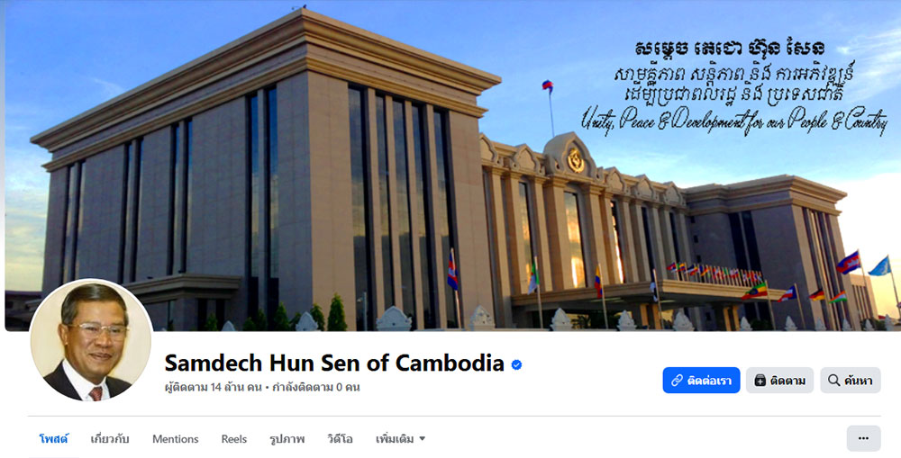Click the เพิ่มเติม tab label
Viewport: 901px width, 458px height.
tap(395, 439)
